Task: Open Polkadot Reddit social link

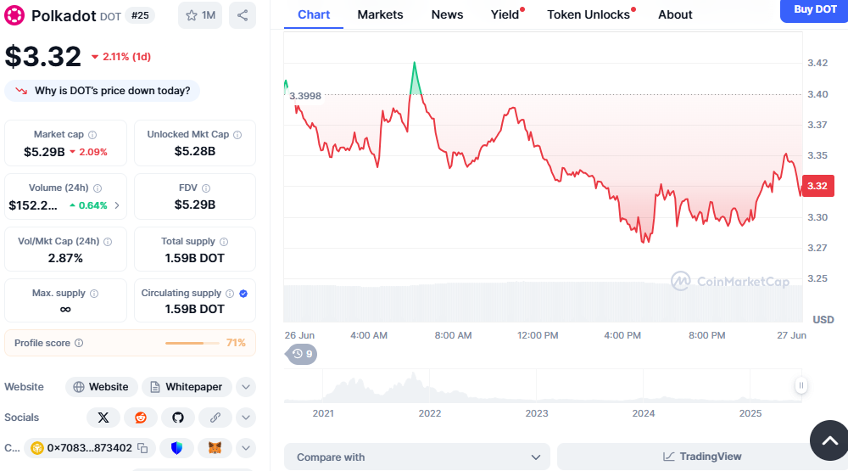Action: click(141, 418)
